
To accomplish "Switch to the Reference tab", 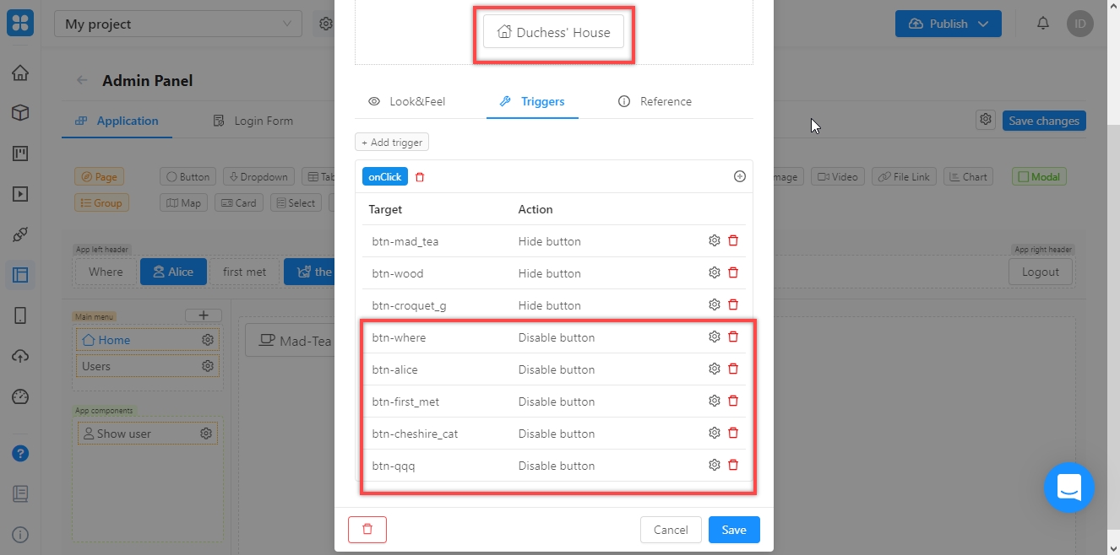I will (655, 101).
